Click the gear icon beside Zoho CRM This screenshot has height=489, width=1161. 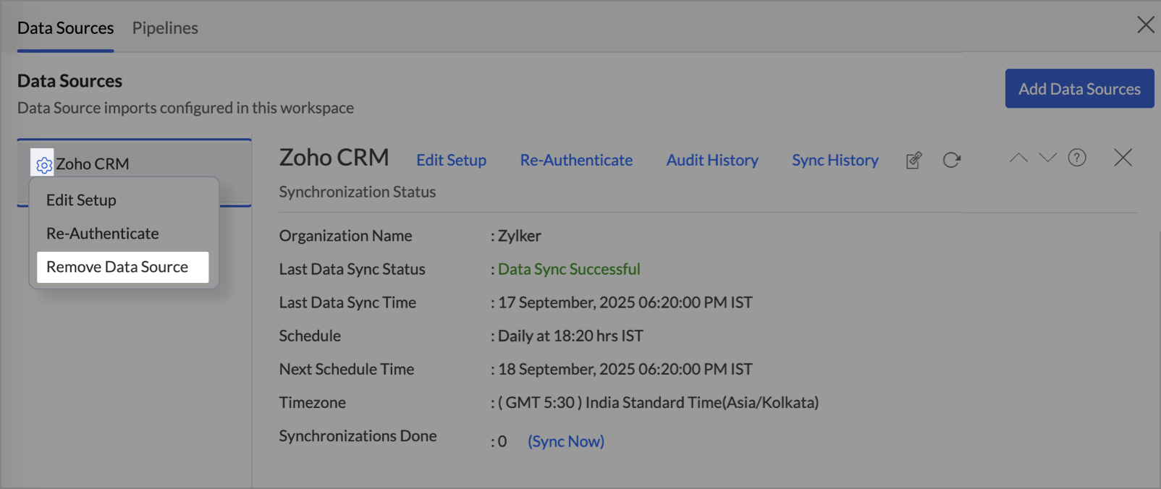point(43,165)
